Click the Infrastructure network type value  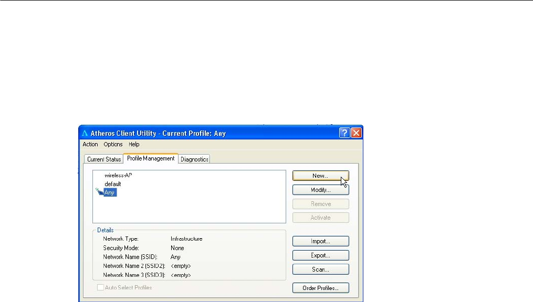186,239
